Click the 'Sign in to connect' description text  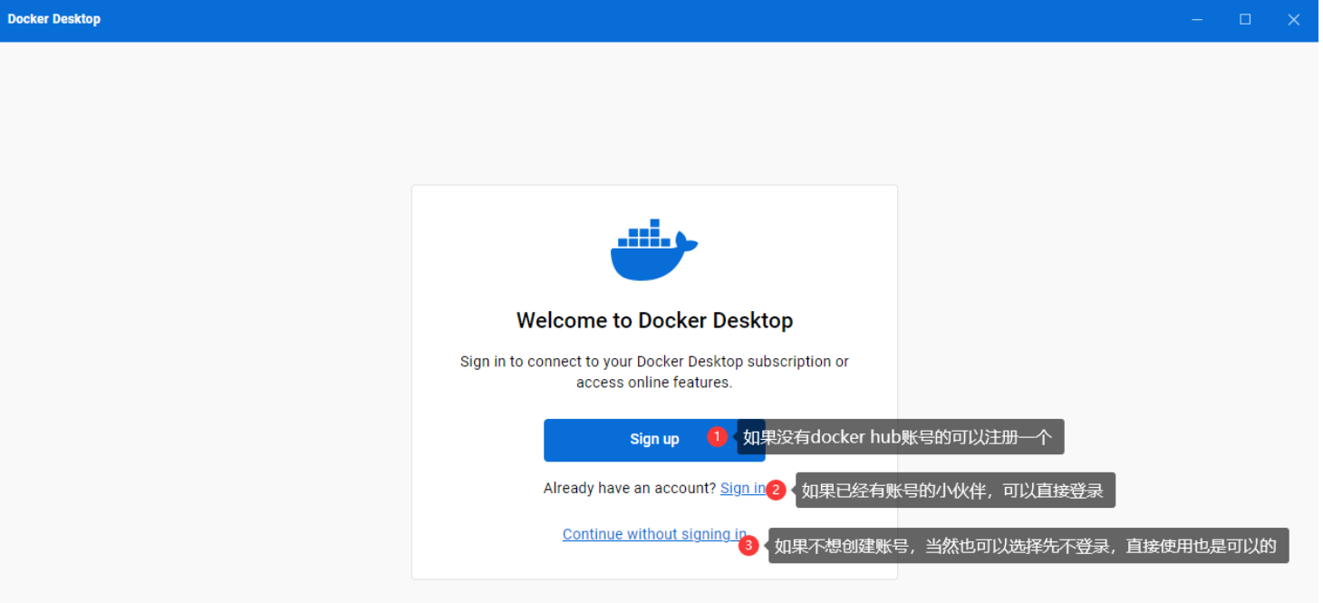point(654,372)
